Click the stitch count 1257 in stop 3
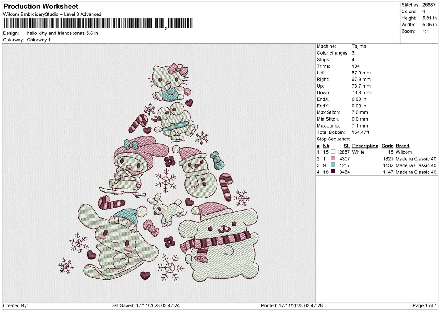The image size is (440, 311). pos(345,165)
